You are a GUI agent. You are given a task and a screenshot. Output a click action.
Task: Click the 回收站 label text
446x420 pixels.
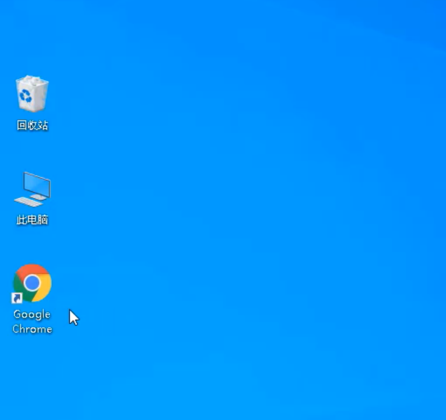pos(32,125)
